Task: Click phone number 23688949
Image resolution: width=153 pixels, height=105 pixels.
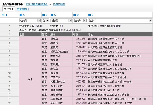Action: click(x=81, y=56)
